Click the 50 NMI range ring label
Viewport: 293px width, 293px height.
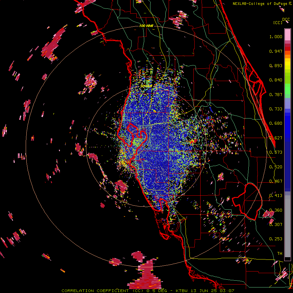pos(146,86)
